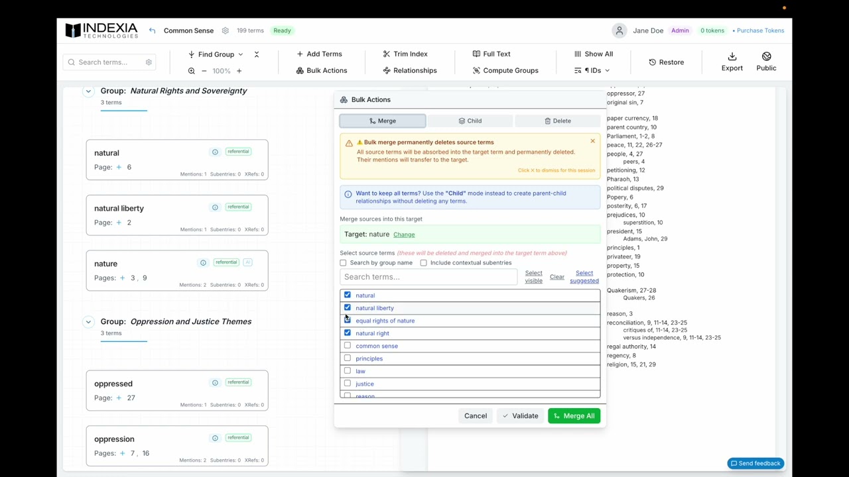Click the AI badge on the nature card
849x477 pixels.
247,262
